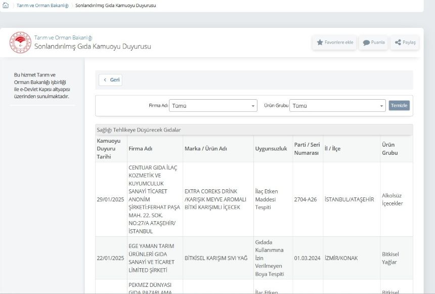
Task: Click the Temizle button
Action: [x=399, y=105]
